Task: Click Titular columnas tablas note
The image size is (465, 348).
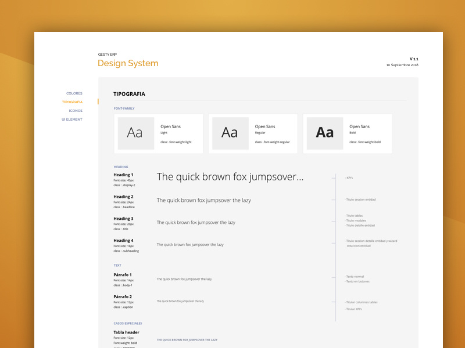Action: point(361,302)
